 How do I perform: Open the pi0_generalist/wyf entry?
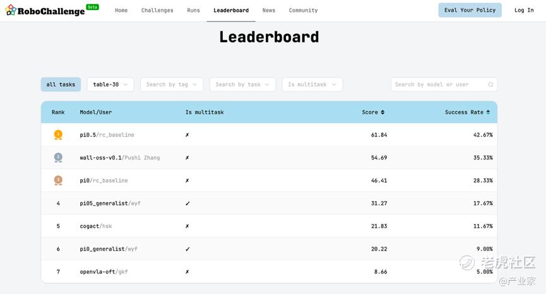point(109,249)
